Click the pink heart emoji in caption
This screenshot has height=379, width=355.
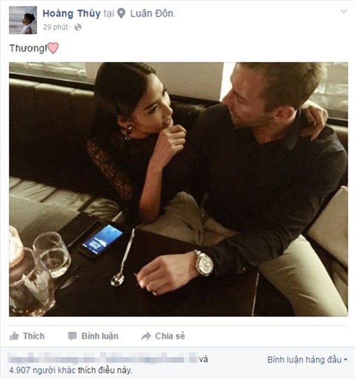click(x=53, y=48)
